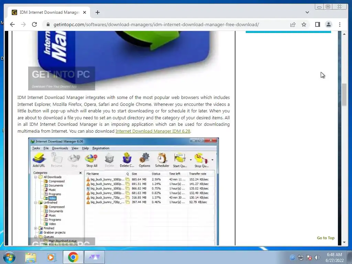Launch Windows Media Player from the taskbar
This screenshot has height=264, width=352.
[x=51, y=257]
